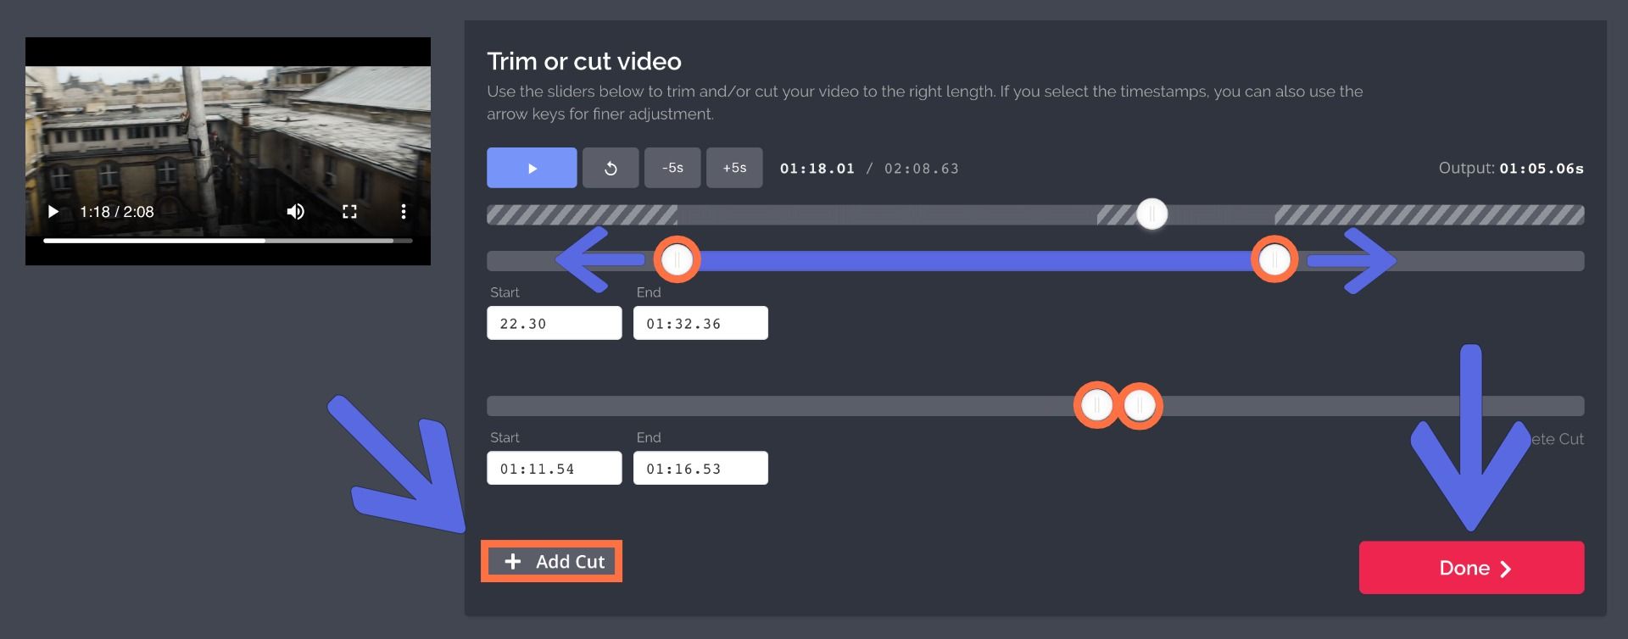This screenshot has height=639, width=1628.
Task: Click the trim end slider handle
Action: coord(1274,260)
